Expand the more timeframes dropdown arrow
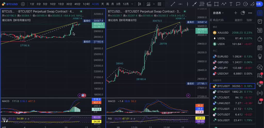This screenshot has width=264, height=128. click(133, 4)
